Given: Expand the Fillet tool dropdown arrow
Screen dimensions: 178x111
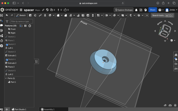Looking at the screenshot, I should click(x=62, y=15).
